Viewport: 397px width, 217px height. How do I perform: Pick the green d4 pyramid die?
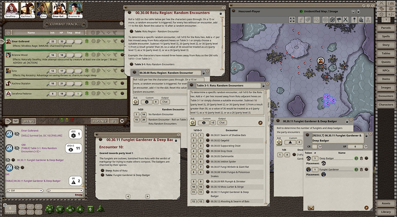100,209
